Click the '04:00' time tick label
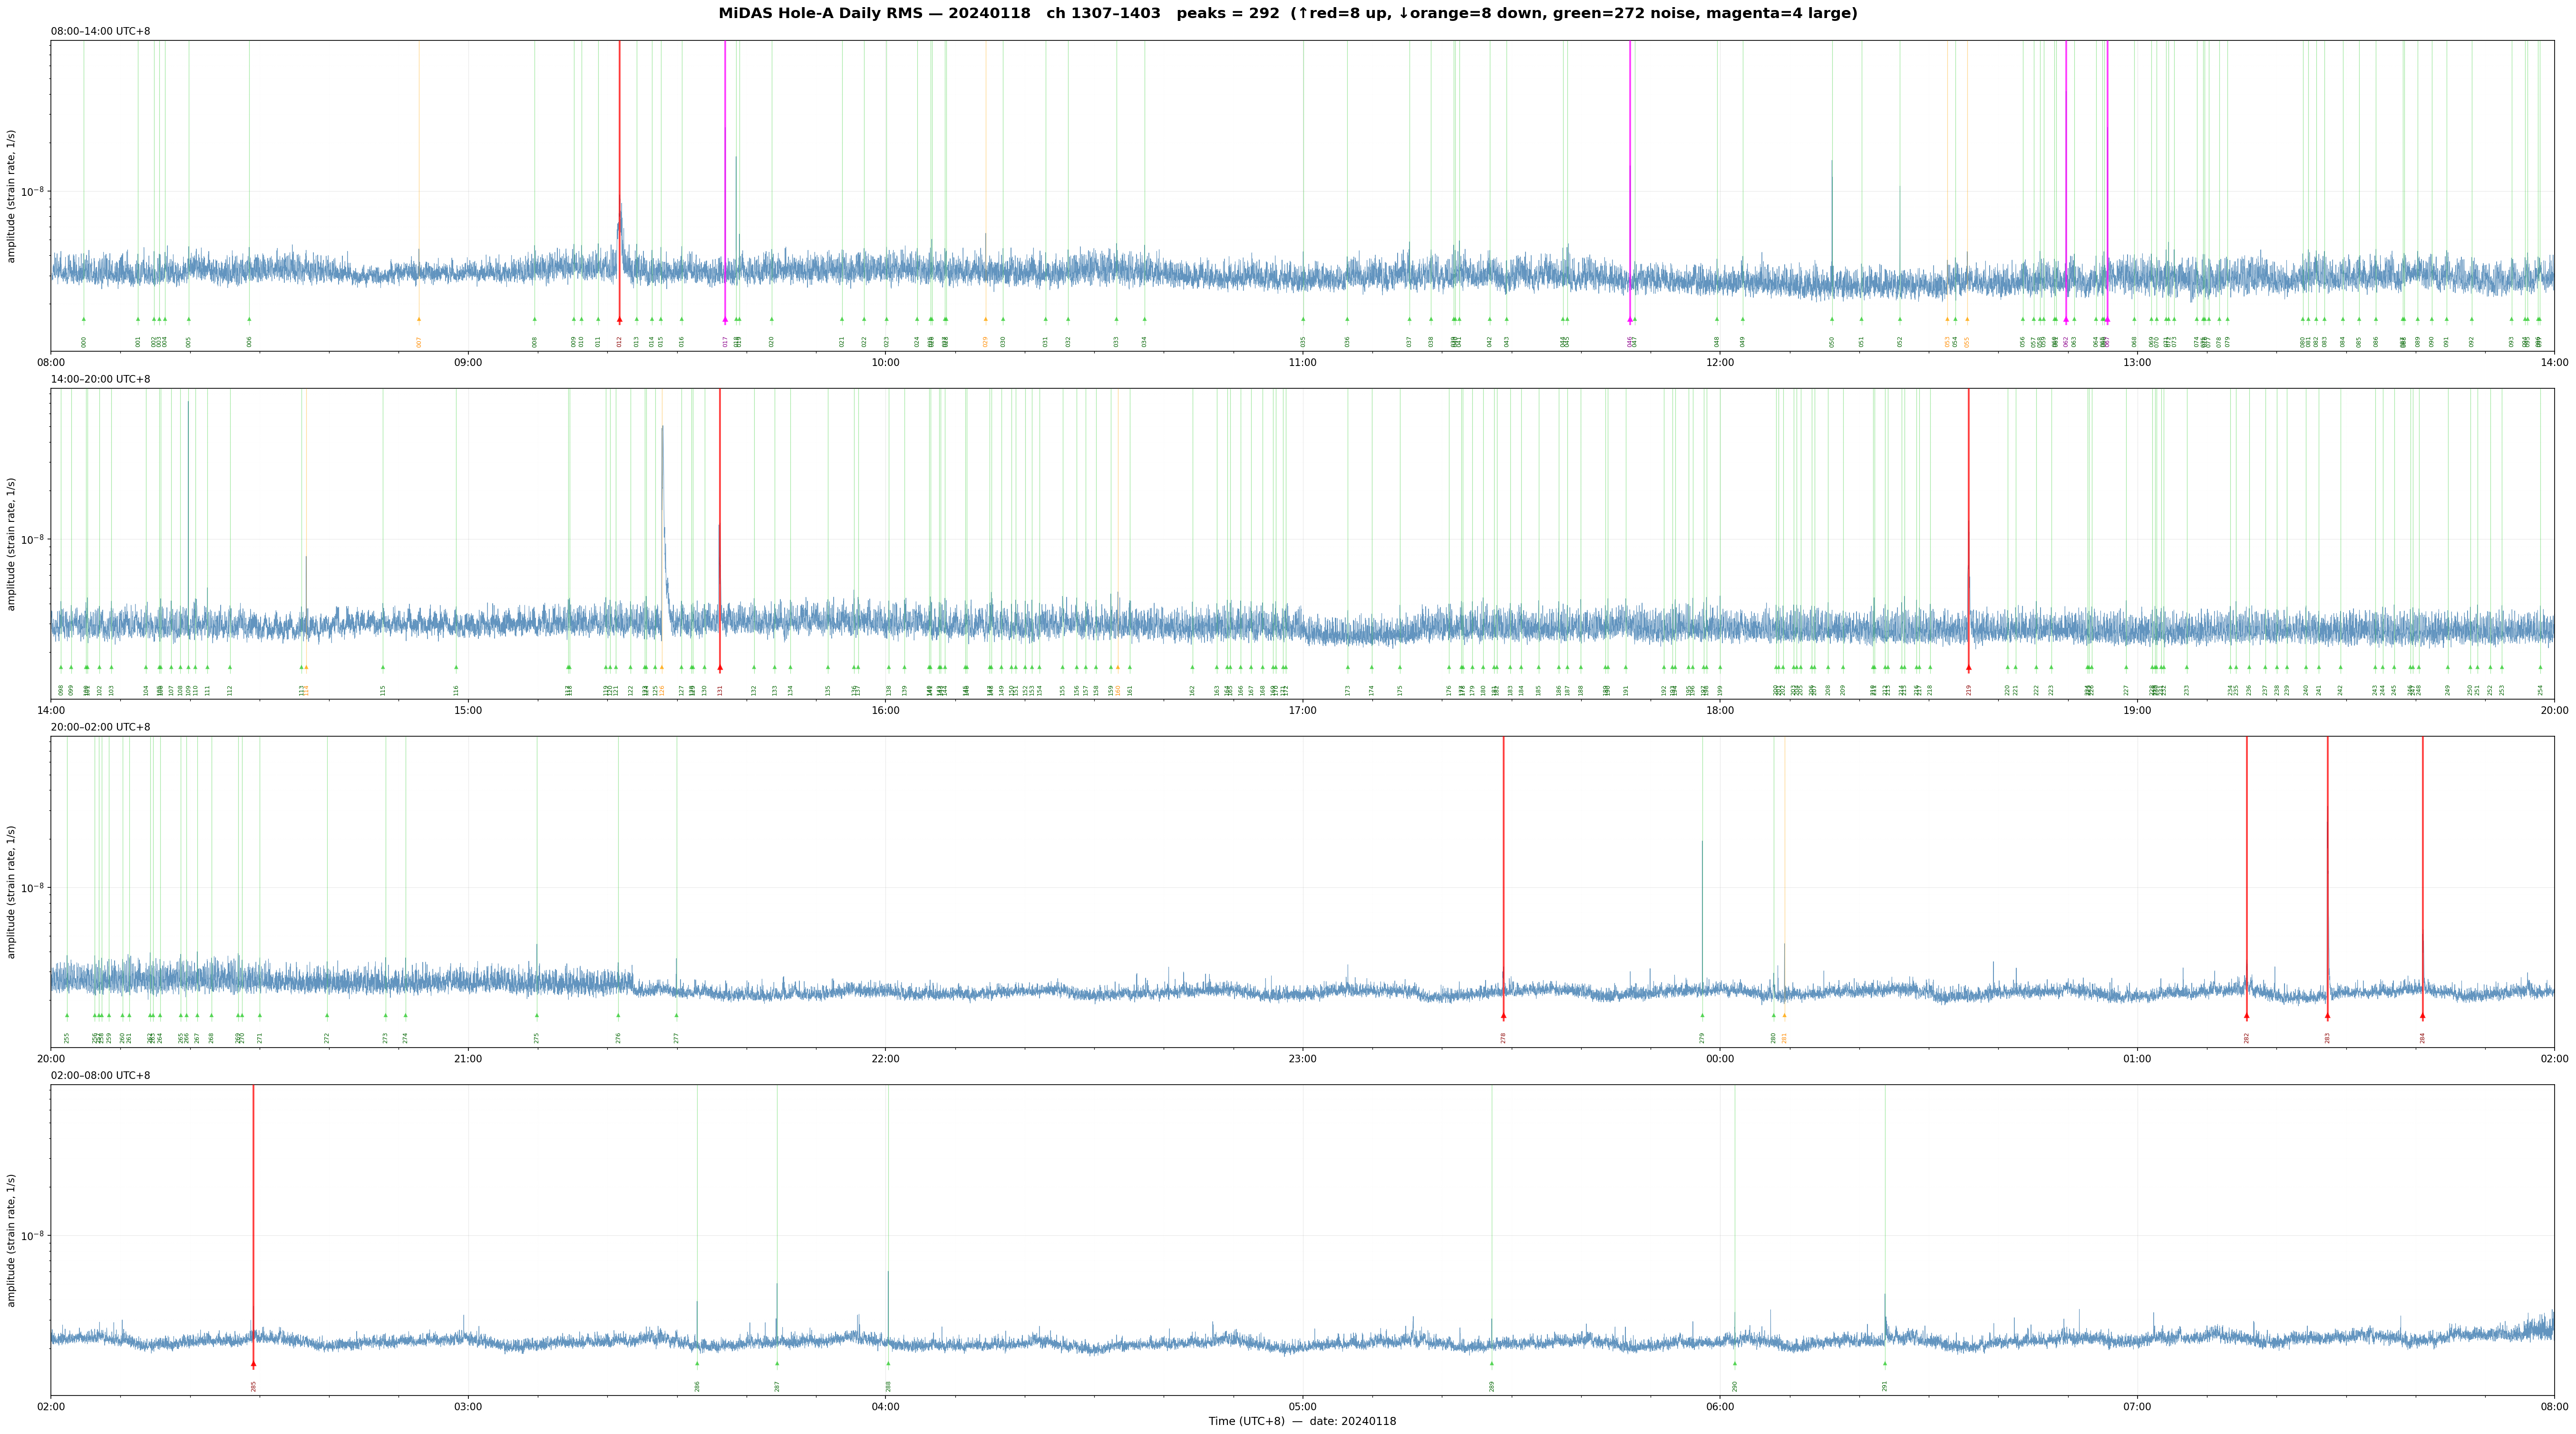 (x=885, y=1406)
